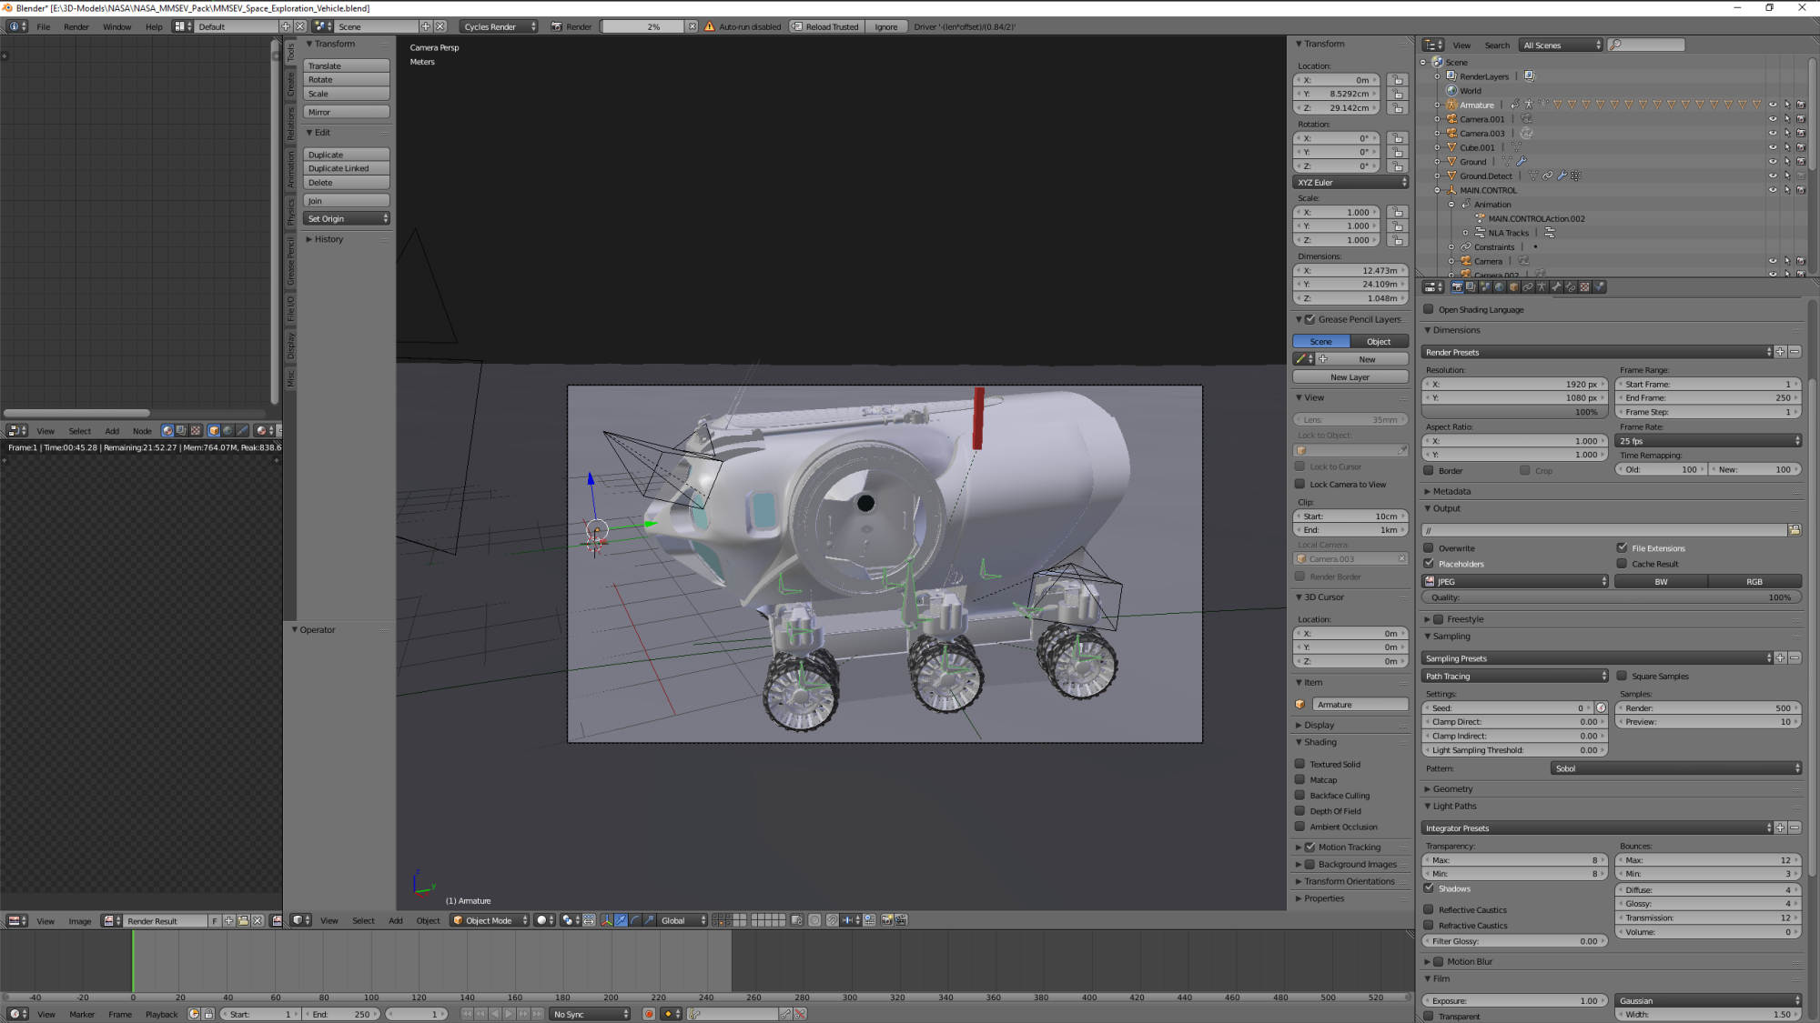Open the Path Tracing integrator dropdown

tap(1515, 676)
